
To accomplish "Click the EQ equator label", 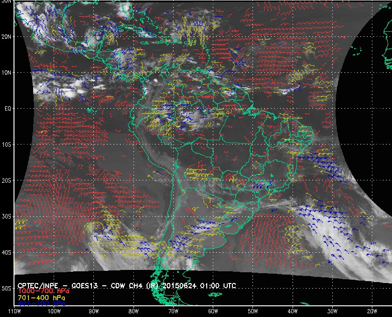I will 8,109.
